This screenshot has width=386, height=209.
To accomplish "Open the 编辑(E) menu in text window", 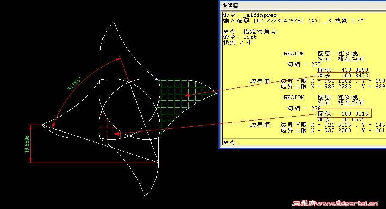I will click(x=230, y=5).
